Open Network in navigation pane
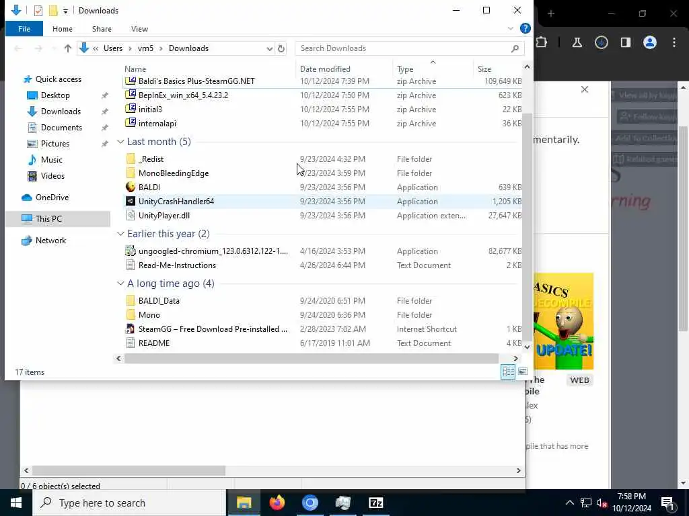Image resolution: width=689 pixels, height=516 pixels. pyautogui.click(x=50, y=240)
